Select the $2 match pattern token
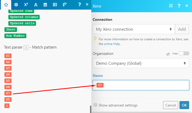This screenshot has width=192, height=113. pos(8,62)
